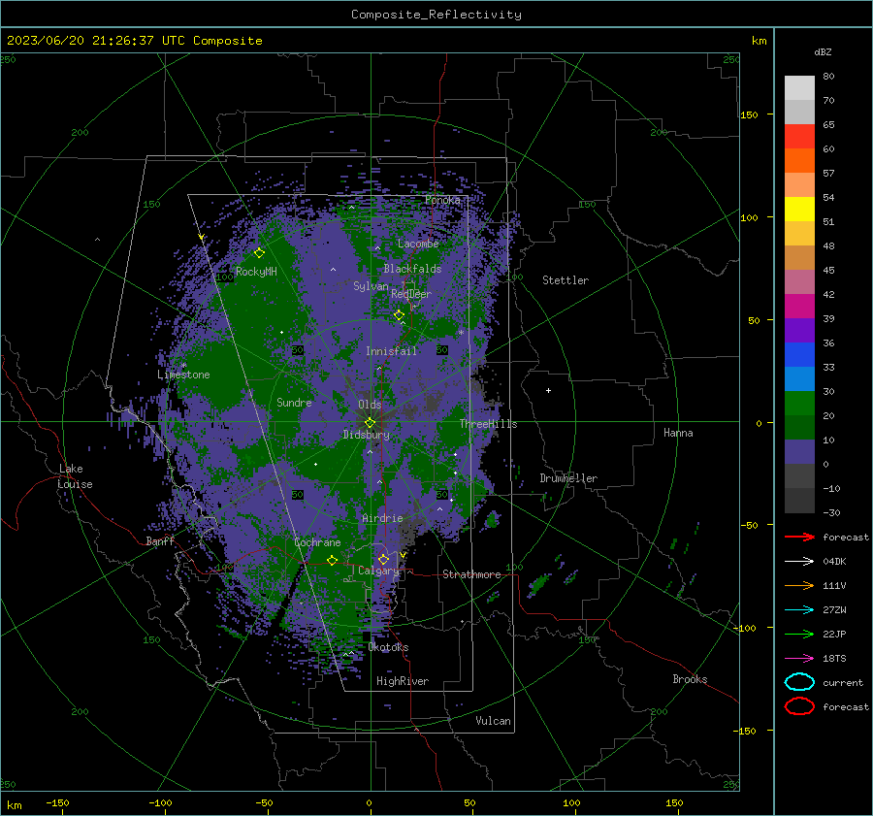Screen dimensions: 873x816
Task: Click the yellow diamond marker below Cochrane
Action: click(x=332, y=560)
